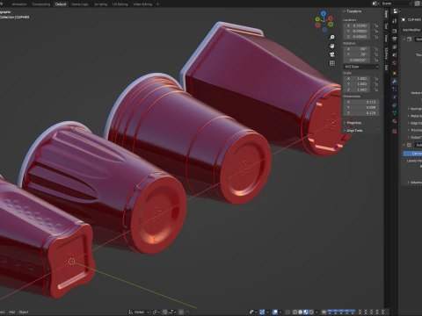
Task: Select Wireframe viewport shading mode
Action: (x=295, y=312)
